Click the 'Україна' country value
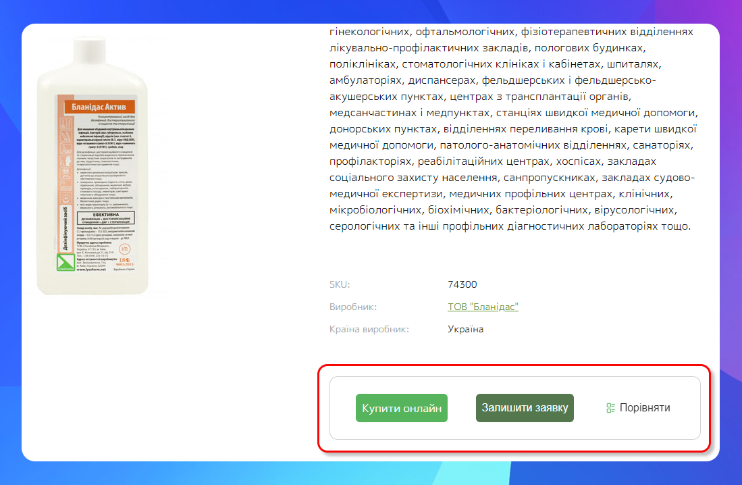Screen dimensions: 742x485 point(466,329)
